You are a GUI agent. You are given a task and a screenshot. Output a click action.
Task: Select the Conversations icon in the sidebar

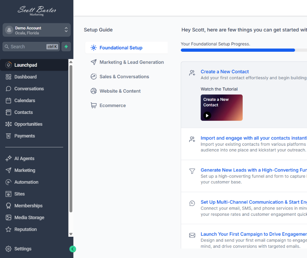8,88
